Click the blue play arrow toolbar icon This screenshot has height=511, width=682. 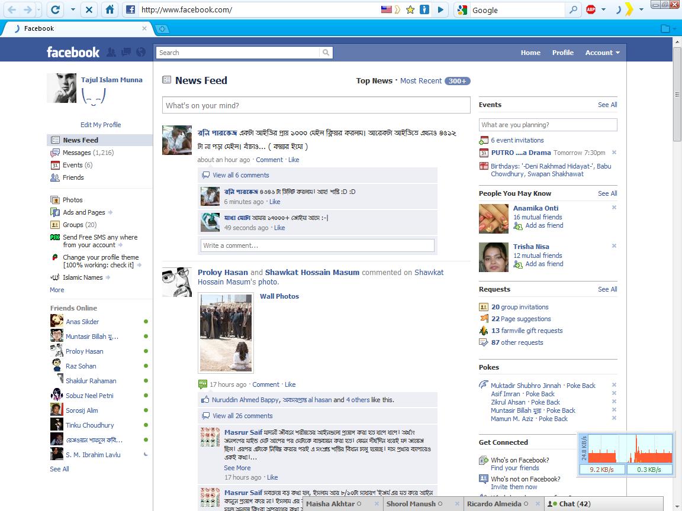(x=440, y=9)
